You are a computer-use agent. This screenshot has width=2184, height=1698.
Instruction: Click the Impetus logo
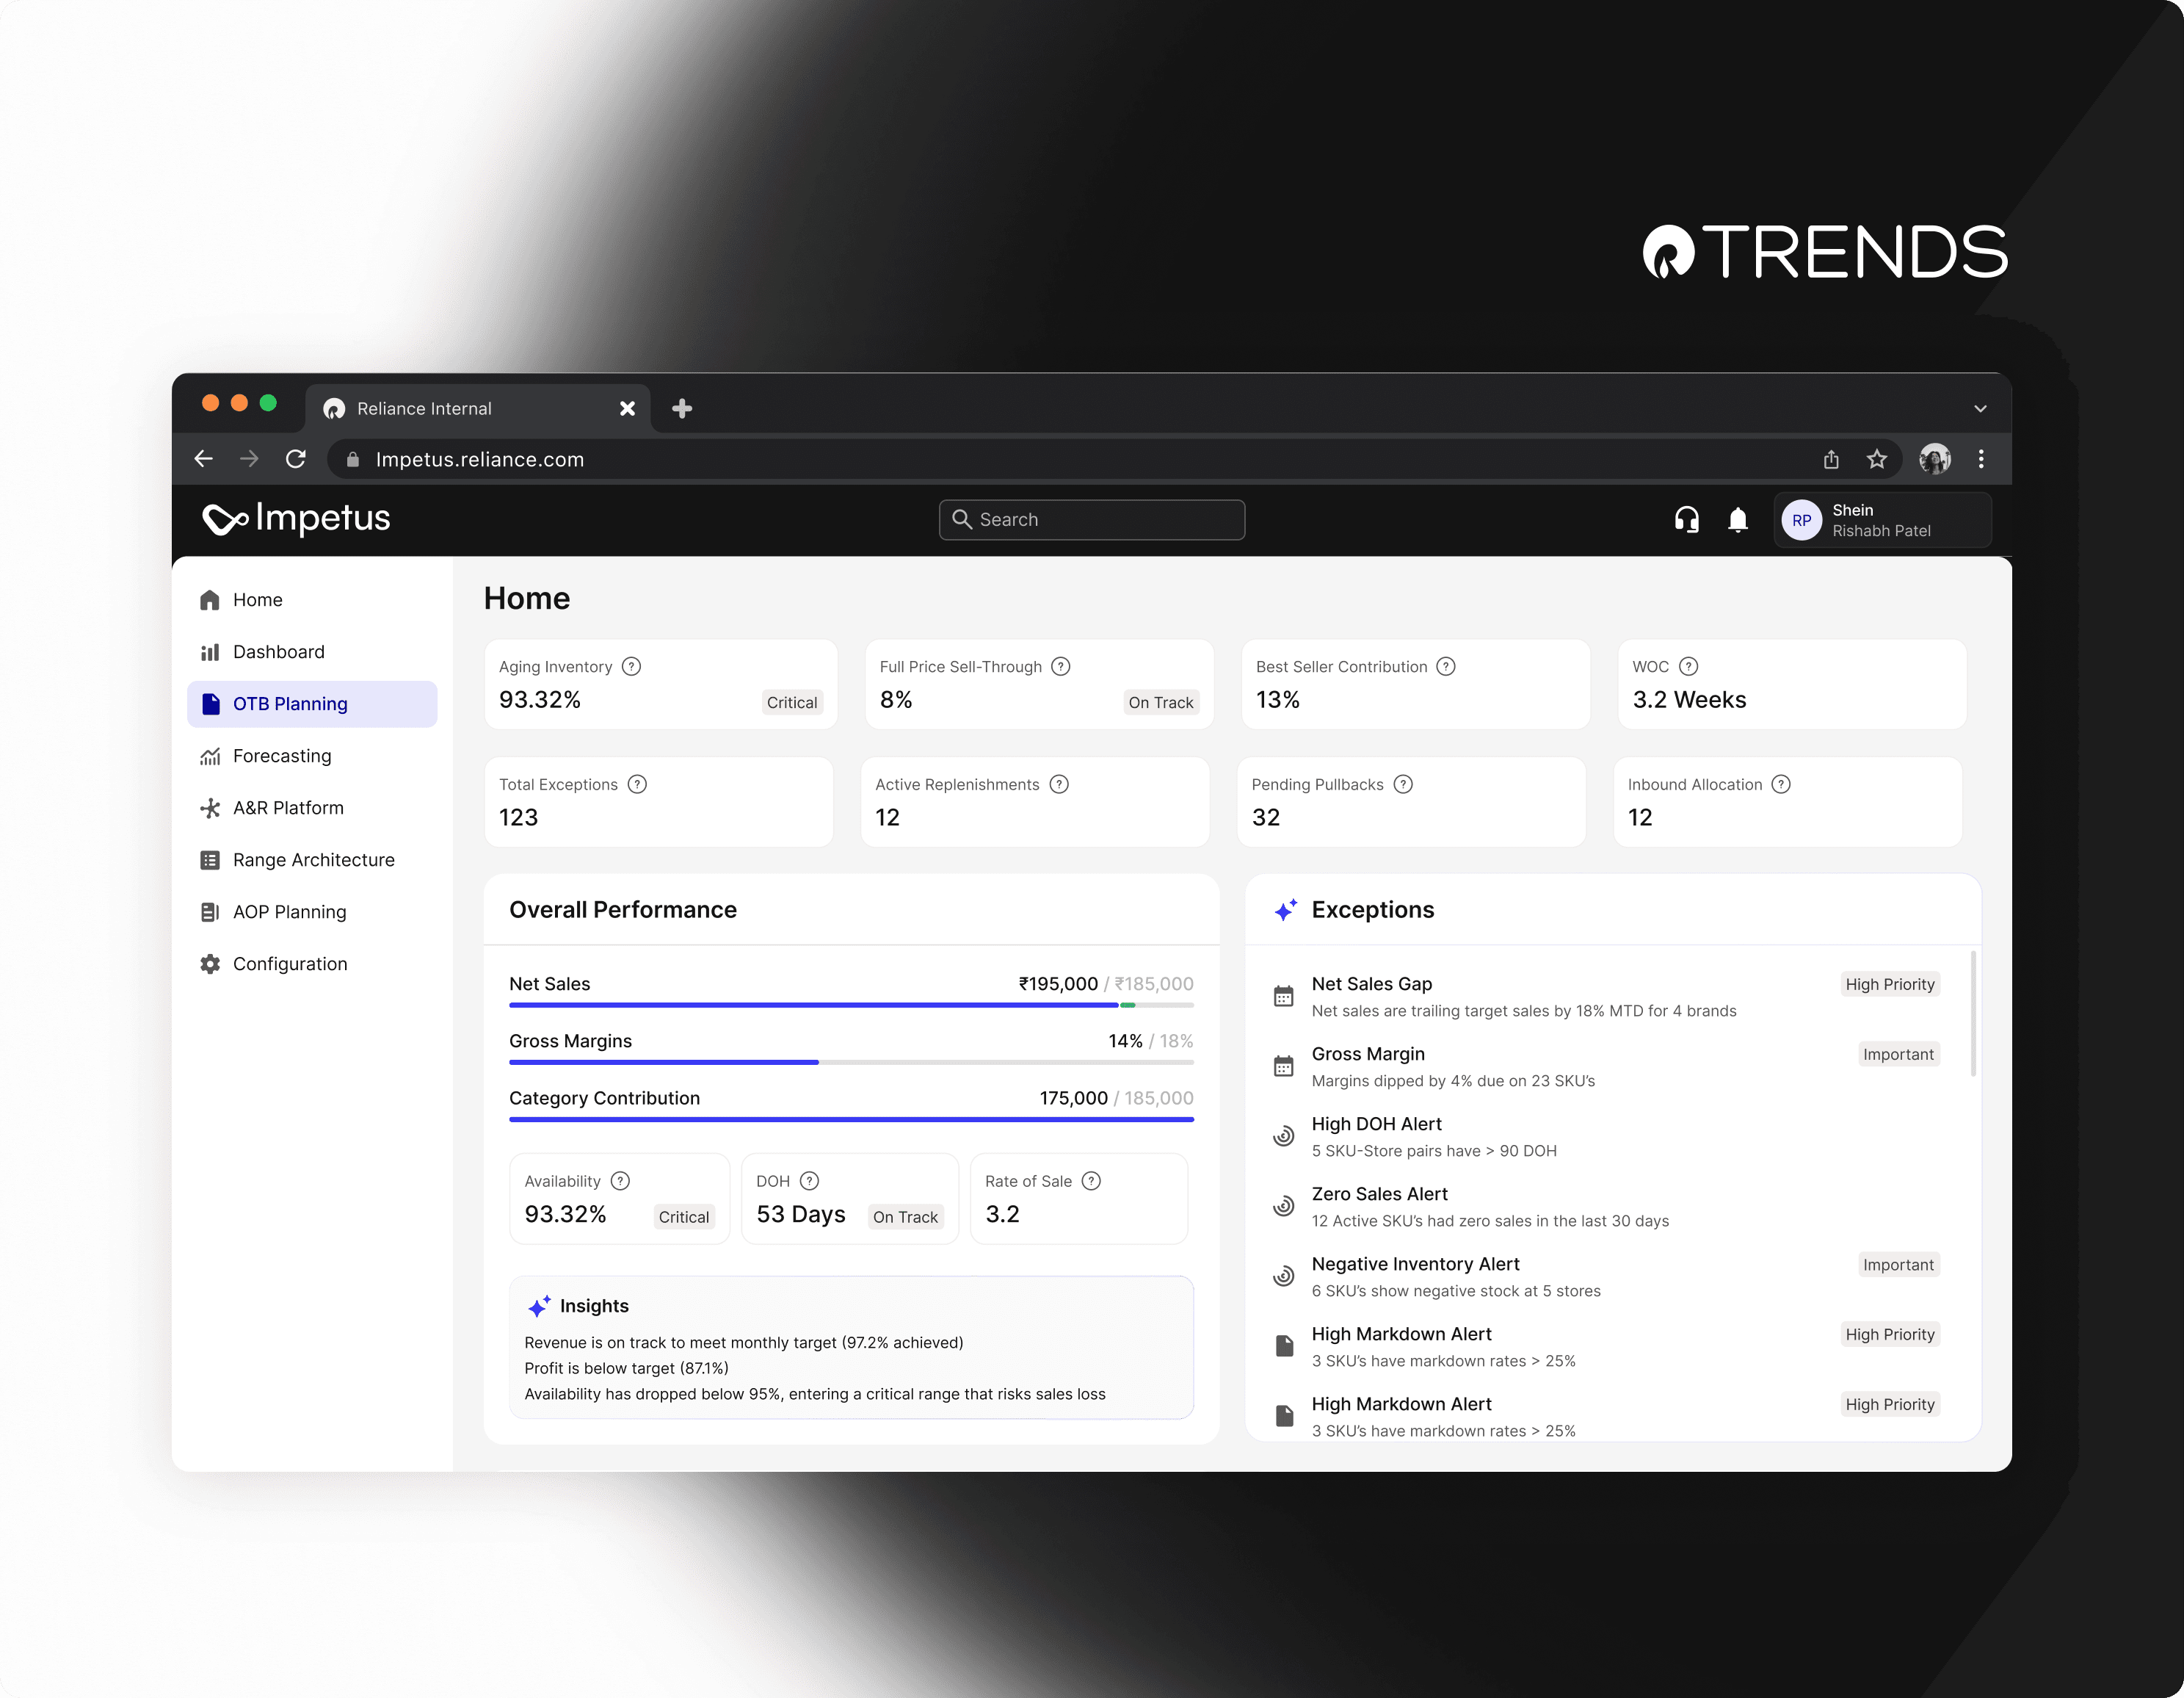click(x=297, y=519)
